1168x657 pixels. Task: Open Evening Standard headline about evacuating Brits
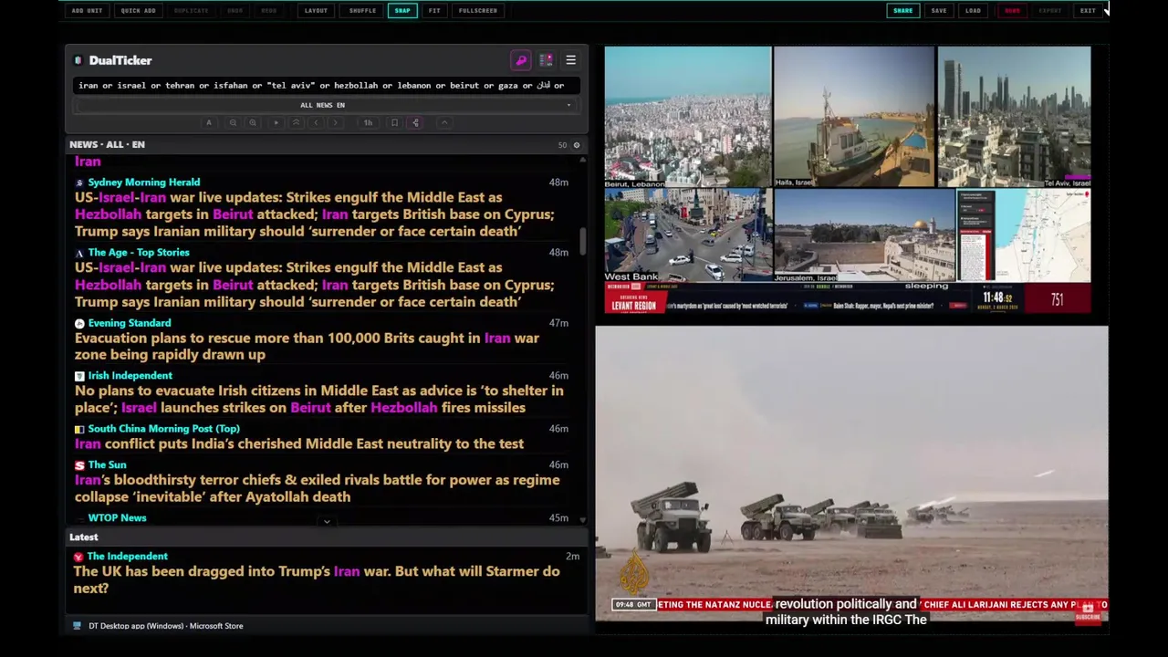(x=308, y=346)
